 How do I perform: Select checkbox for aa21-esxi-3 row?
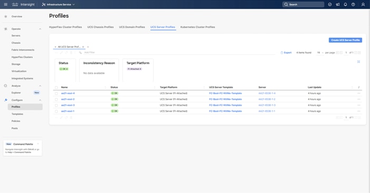click(x=56, y=105)
